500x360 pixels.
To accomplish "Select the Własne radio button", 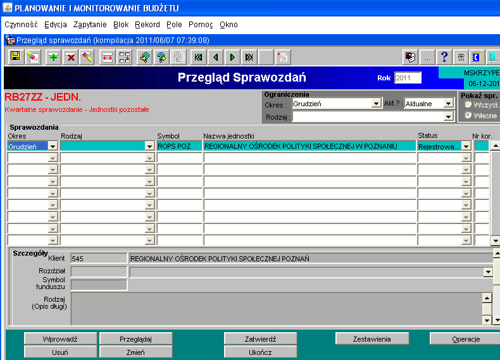I will coord(468,115).
